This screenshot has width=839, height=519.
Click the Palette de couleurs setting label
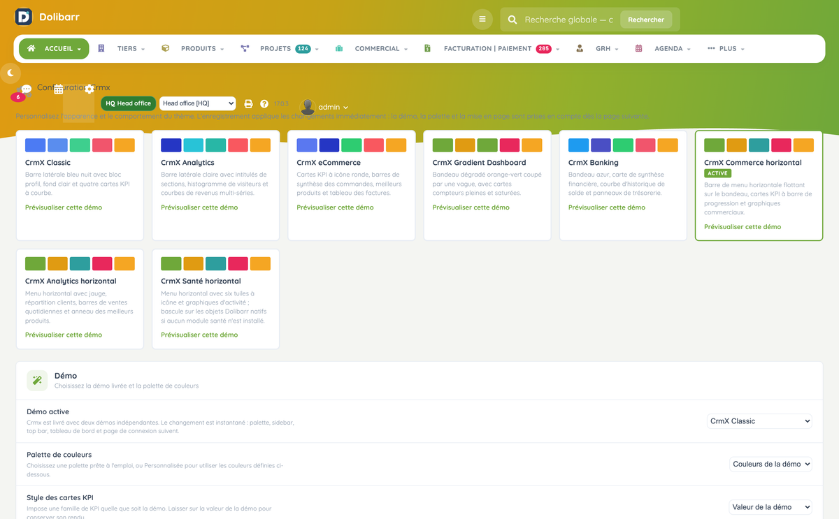coord(59,455)
